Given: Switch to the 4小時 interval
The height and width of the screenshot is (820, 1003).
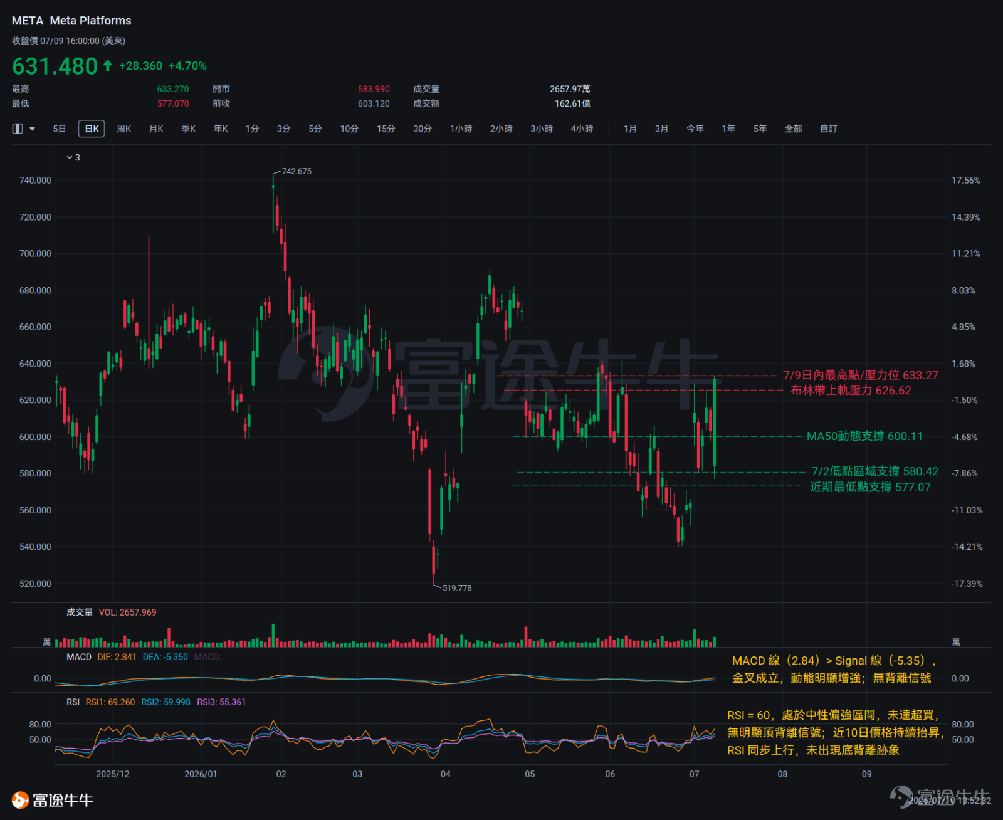Looking at the screenshot, I should (x=582, y=129).
